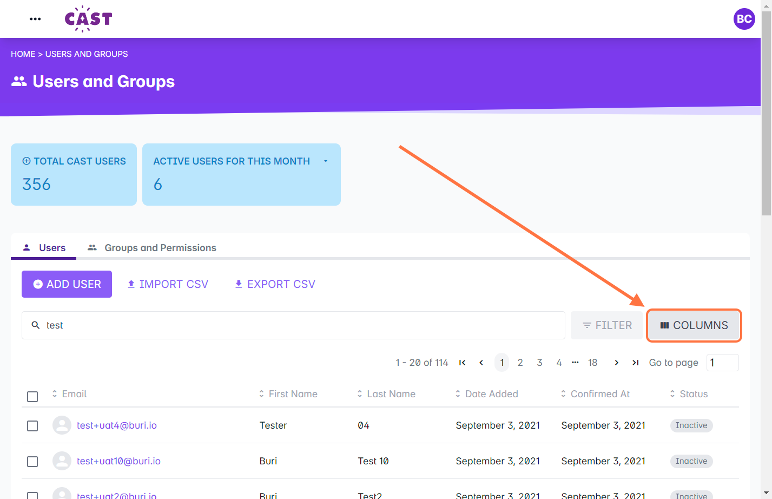
Task: Go to the first page of results
Action: [462, 363]
